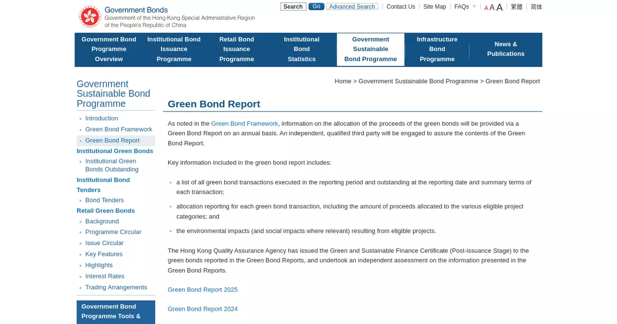
Task: Open the Green Bond Report 2024 link
Action: (x=203, y=309)
